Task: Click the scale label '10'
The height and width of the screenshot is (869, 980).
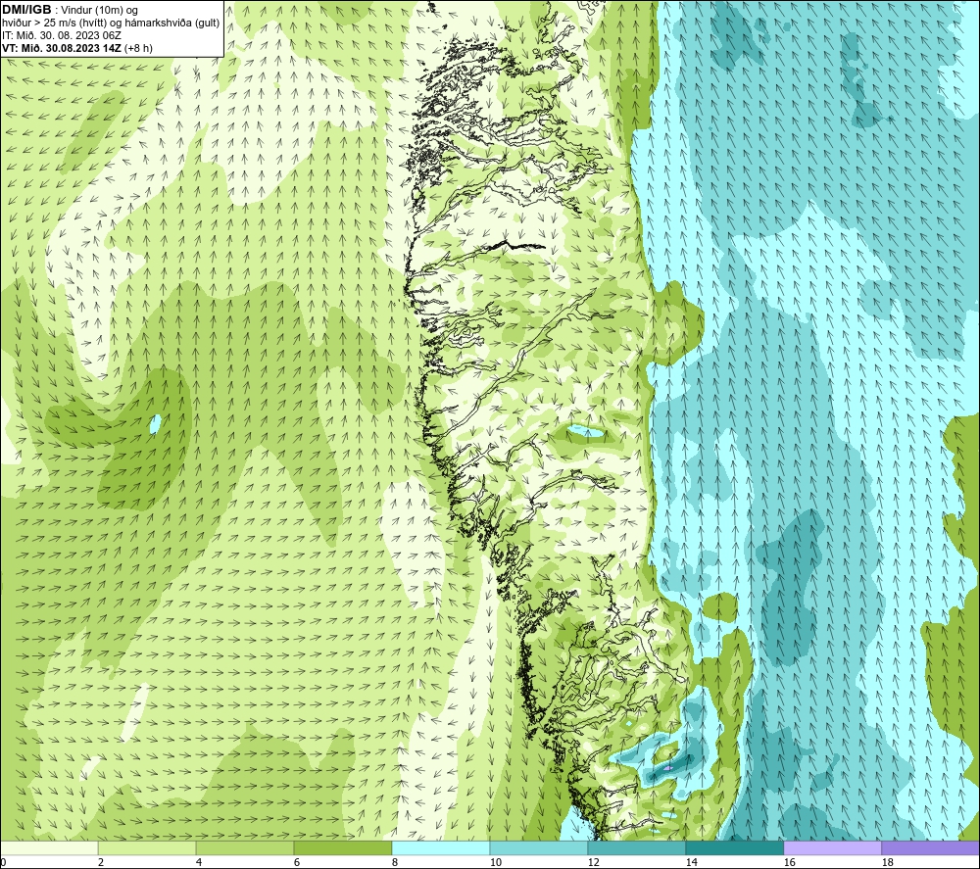Action: 495,862
